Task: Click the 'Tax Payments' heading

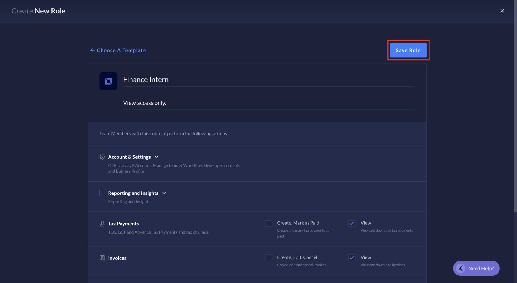Action: [123, 224]
